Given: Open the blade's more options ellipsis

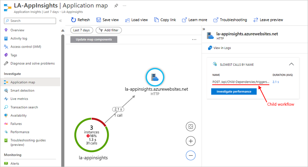Looking at the screenshot, I should click(125, 6).
